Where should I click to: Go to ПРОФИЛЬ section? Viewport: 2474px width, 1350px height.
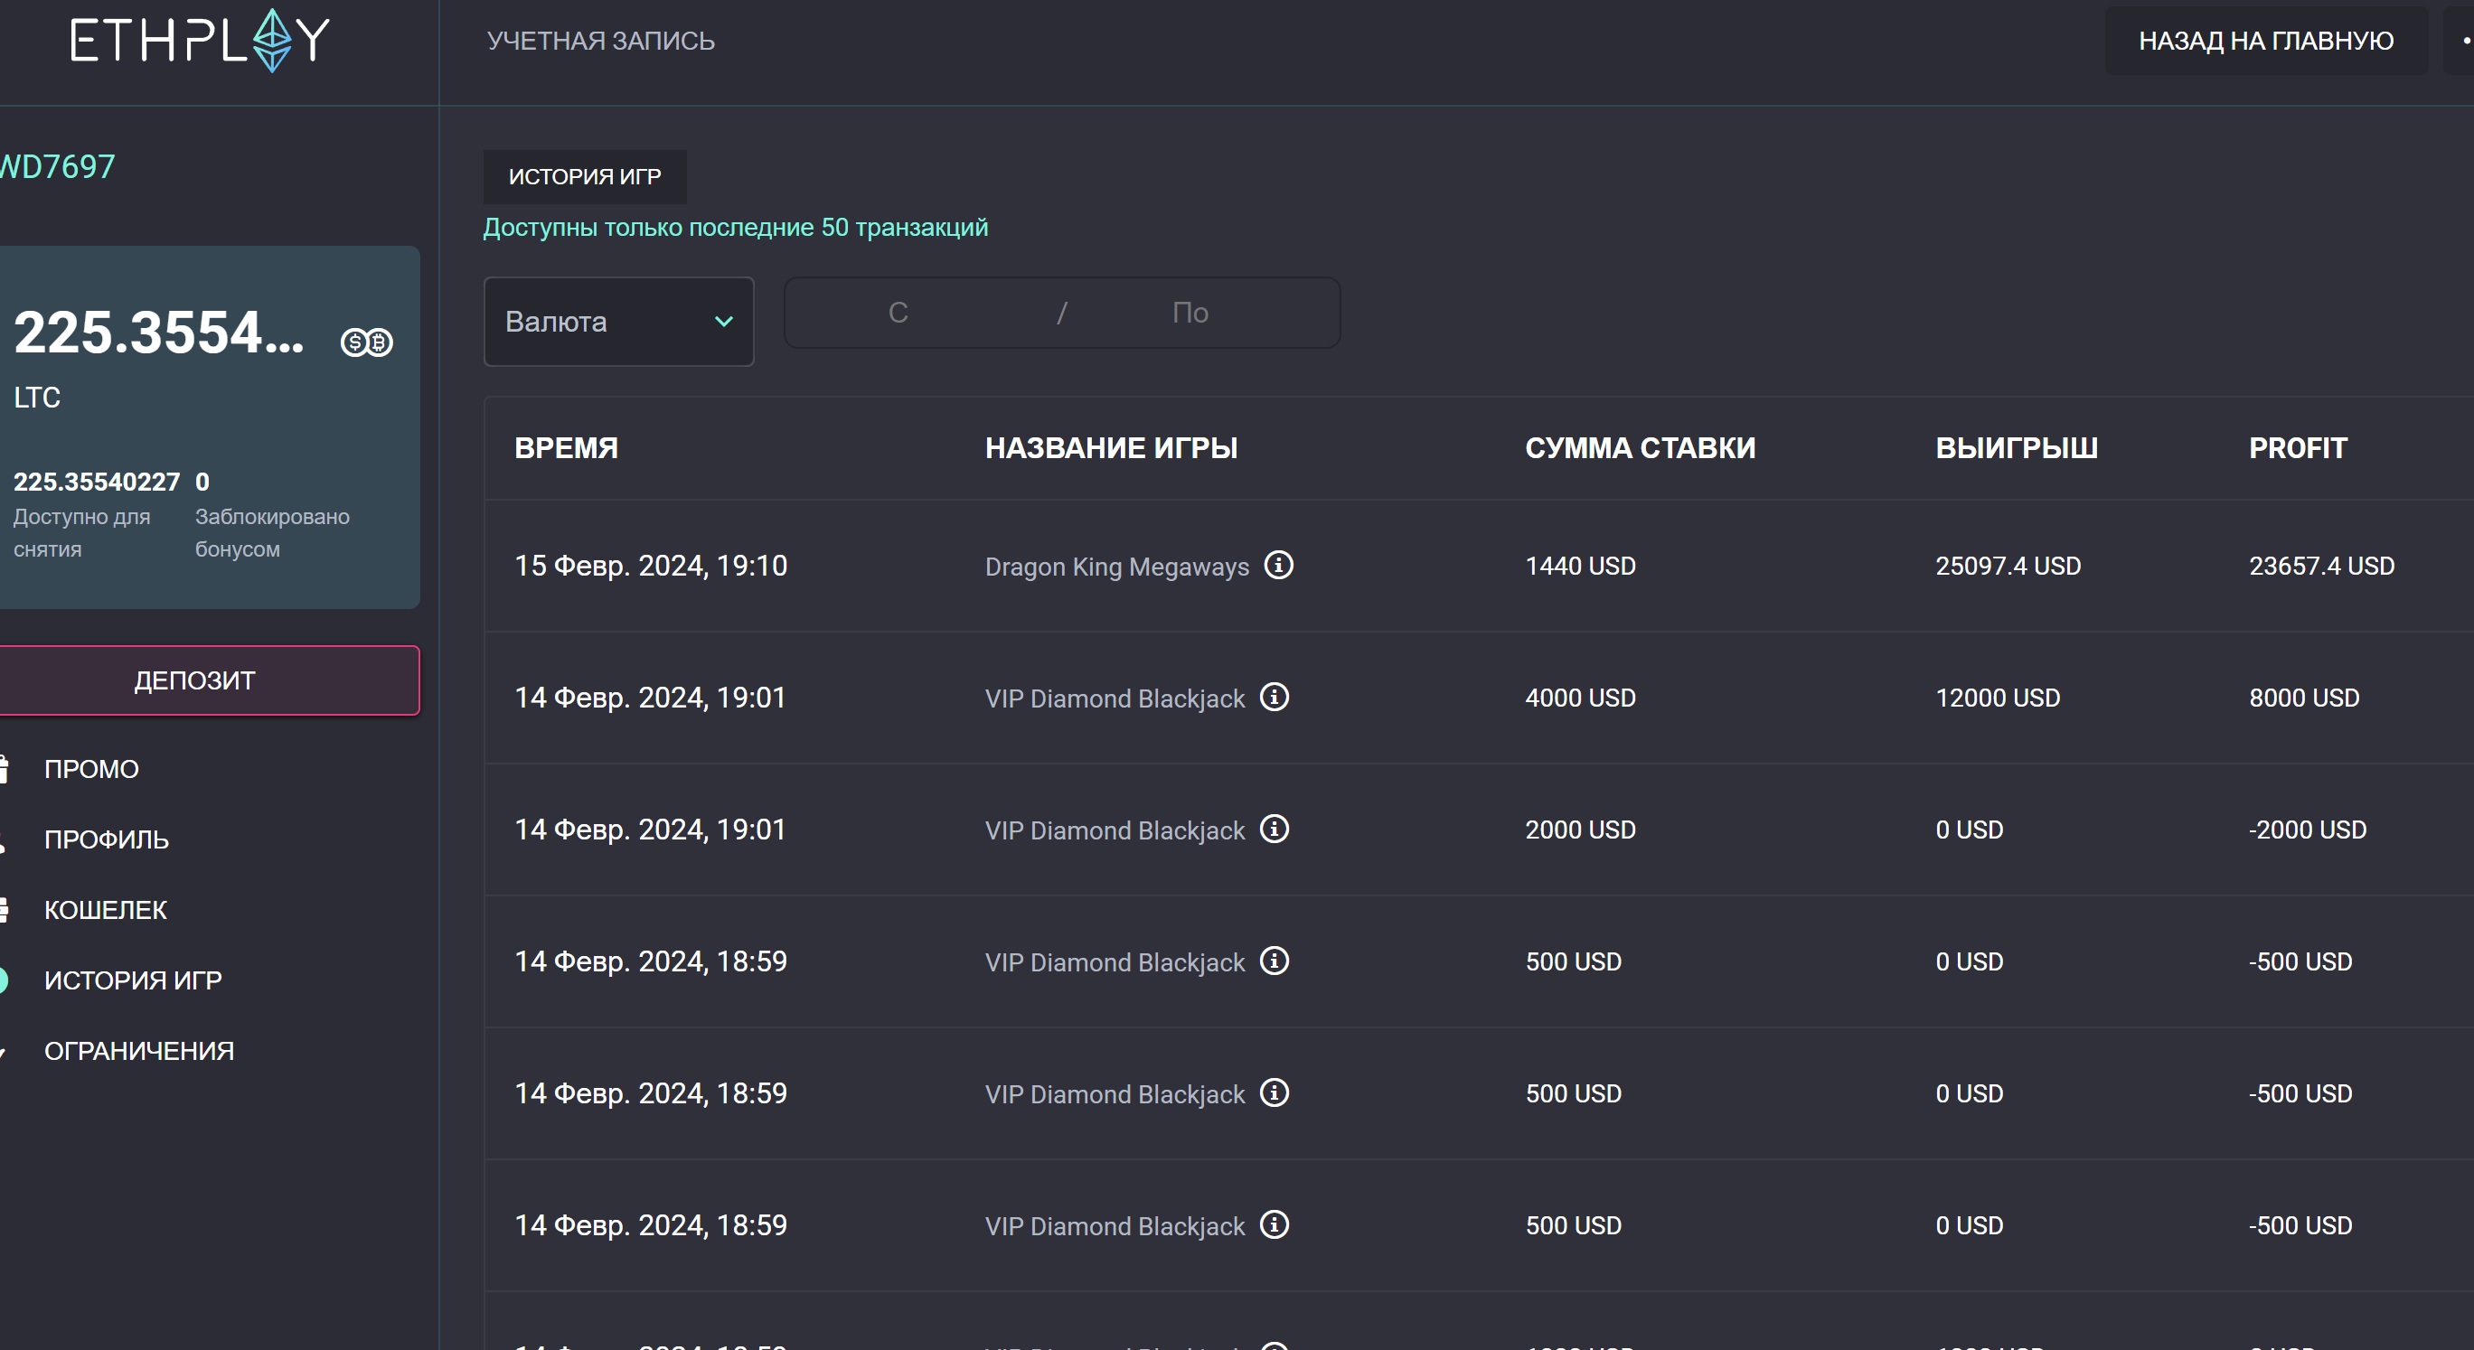click(107, 839)
